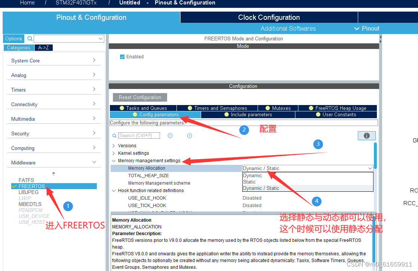Select FREERTOS middleware item

click(x=54, y=186)
